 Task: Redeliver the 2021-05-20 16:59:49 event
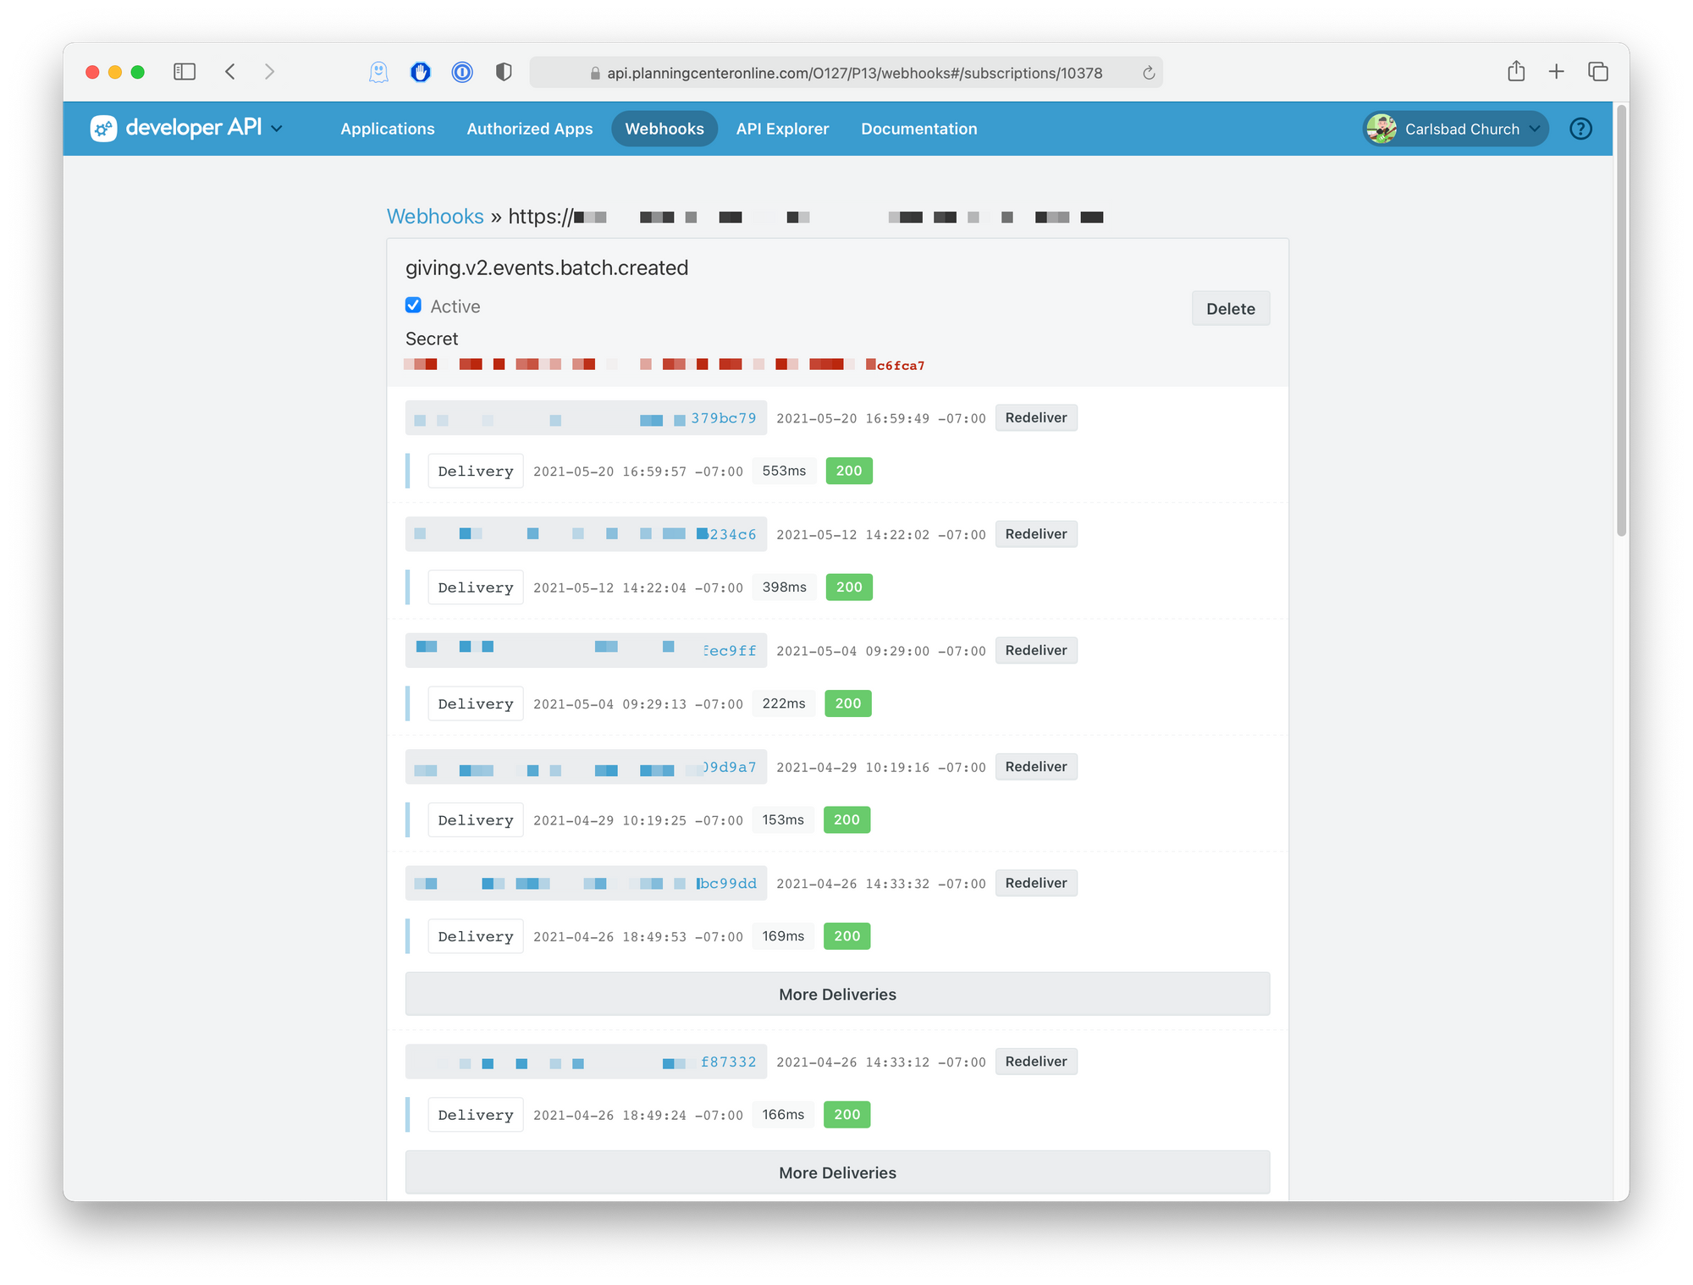pos(1035,418)
